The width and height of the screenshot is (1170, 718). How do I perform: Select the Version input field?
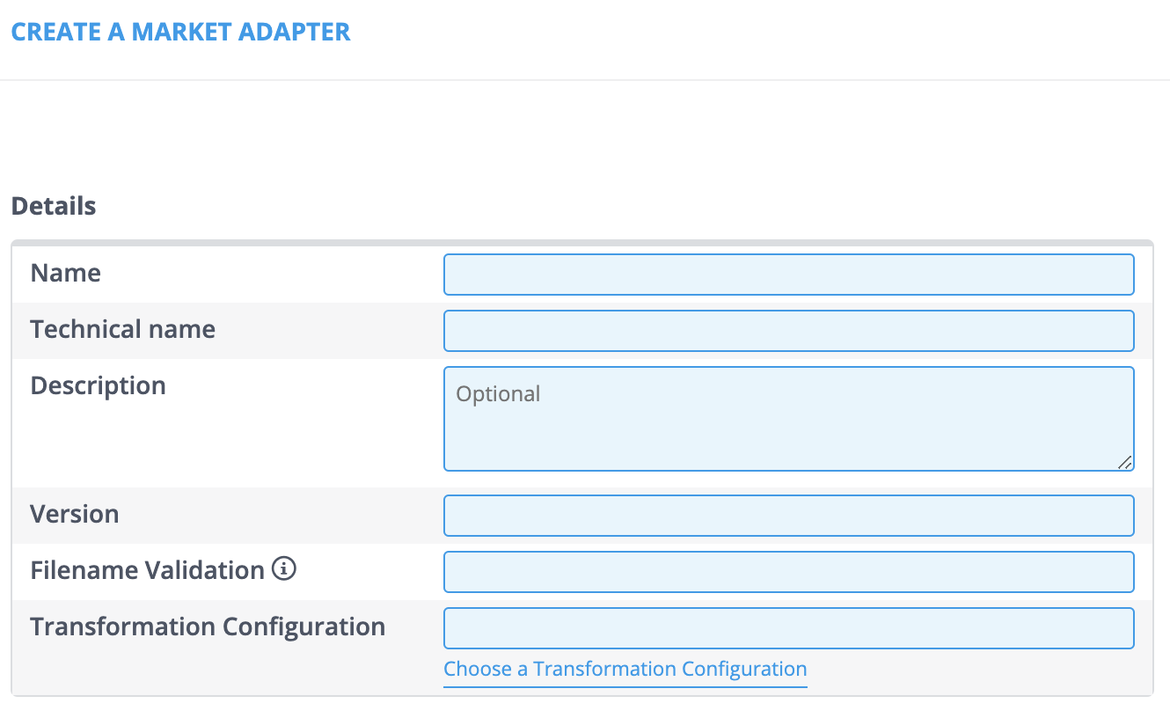click(788, 516)
